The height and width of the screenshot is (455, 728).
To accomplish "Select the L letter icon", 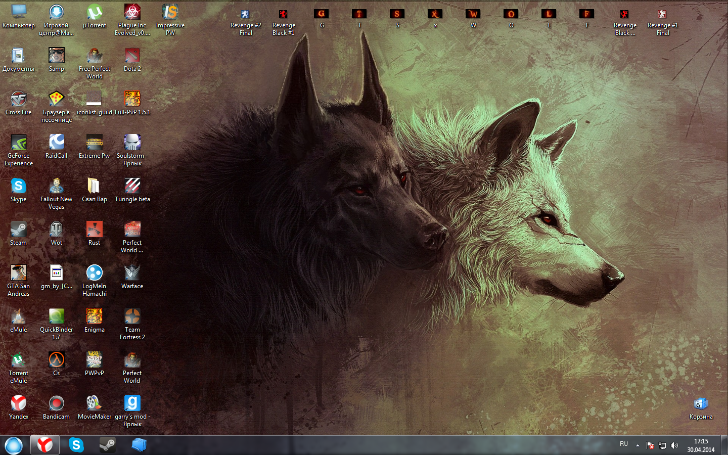I will click(x=549, y=18).
